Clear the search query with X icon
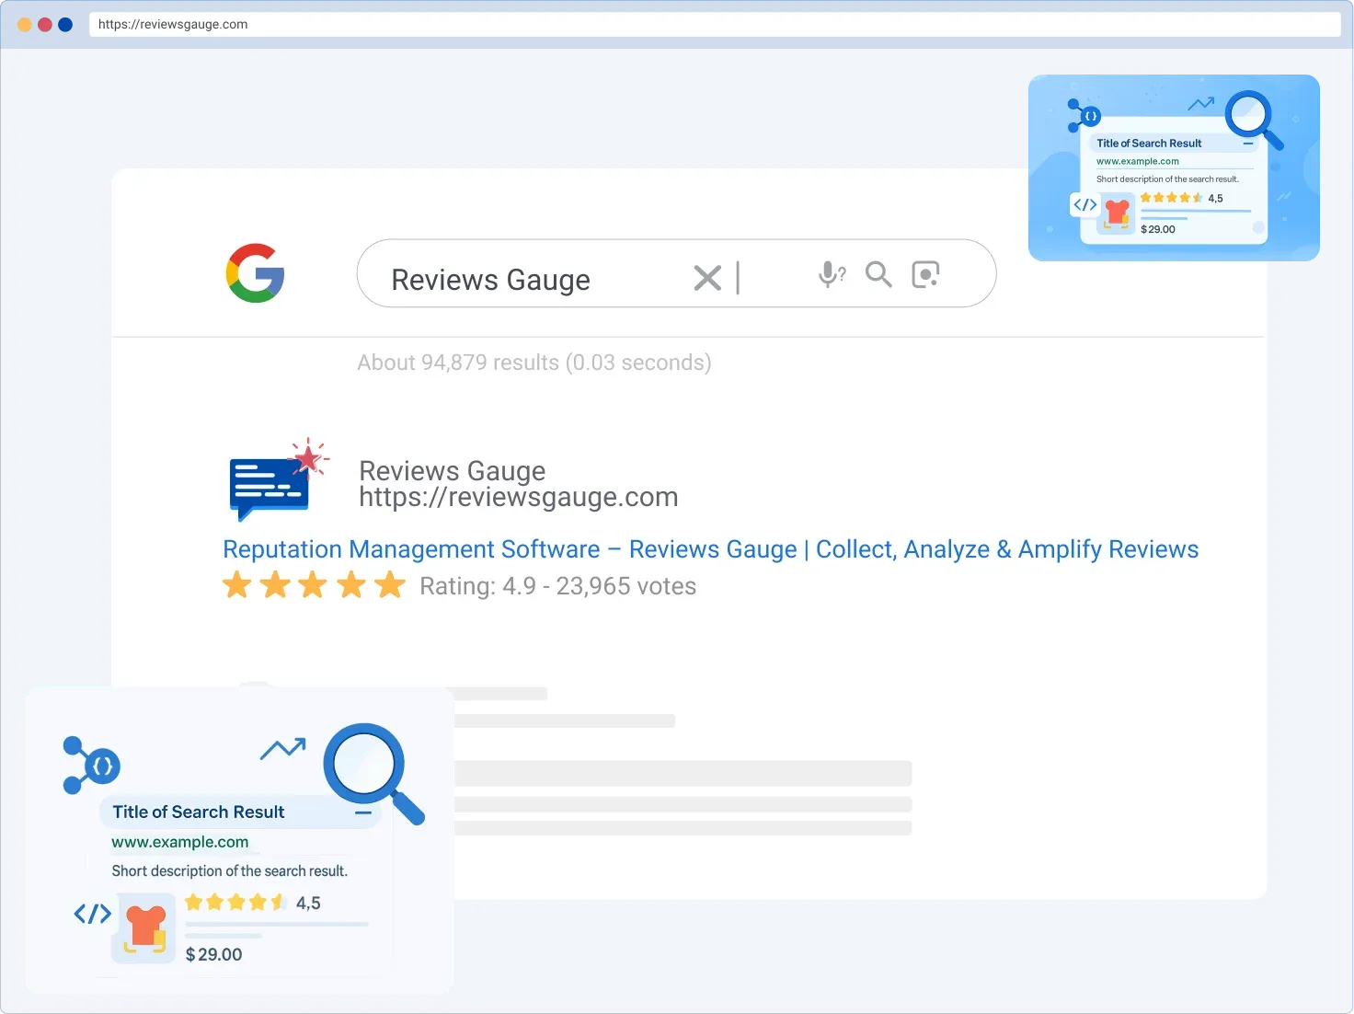1354x1014 pixels. (706, 278)
